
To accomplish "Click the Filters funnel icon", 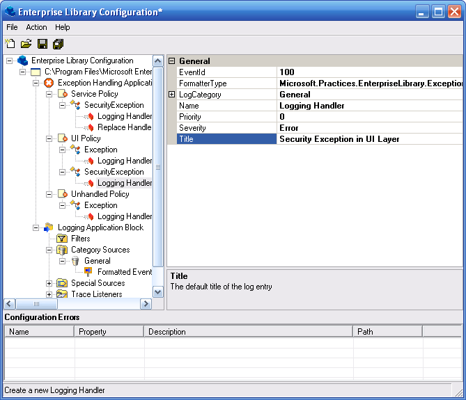I will pyautogui.click(x=62, y=239).
